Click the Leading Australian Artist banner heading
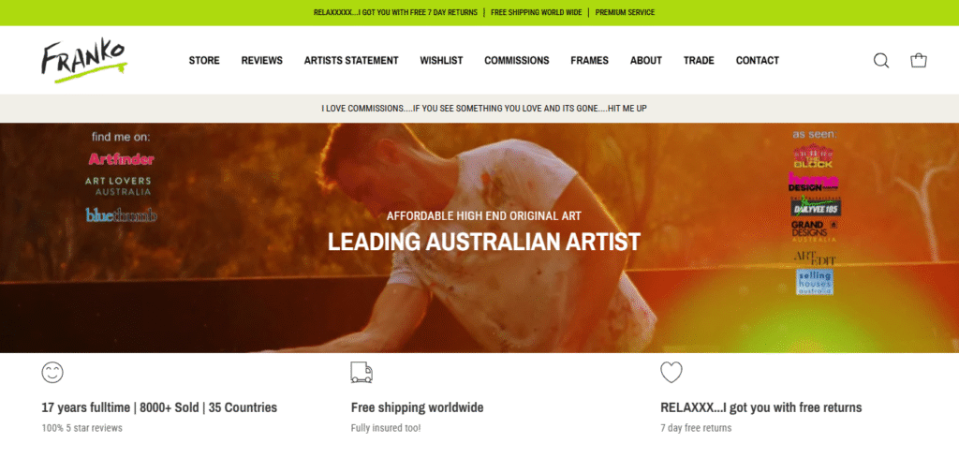 click(x=484, y=243)
